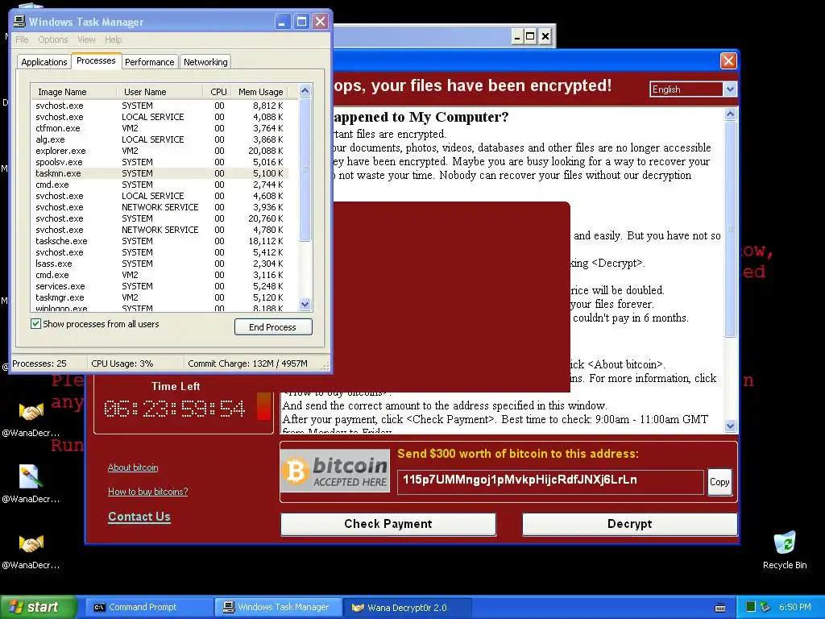This screenshot has height=619, width=825.
Task: Select the spoolsv.exe process row
Action: click(x=160, y=162)
